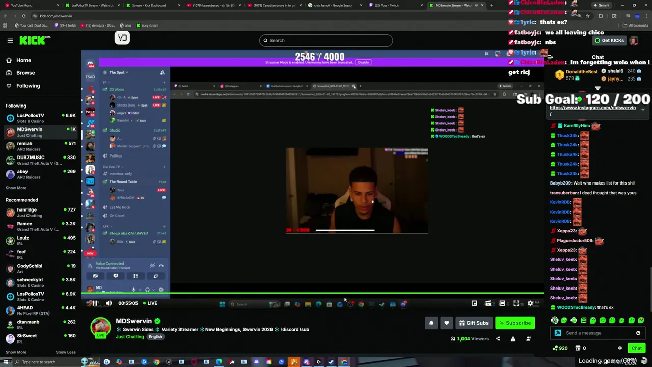Focus the Kick search field

(326, 40)
